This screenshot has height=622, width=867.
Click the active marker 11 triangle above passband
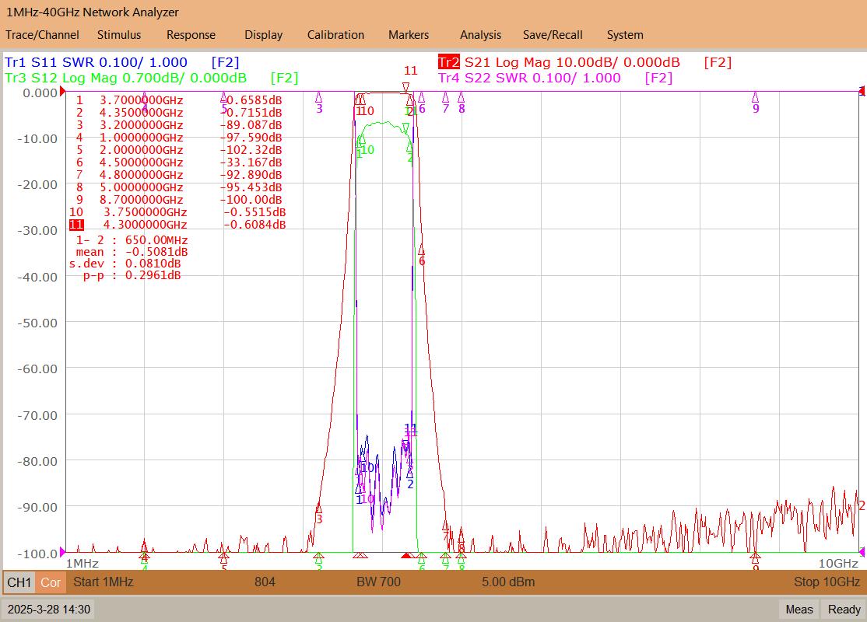pyautogui.click(x=405, y=87)
